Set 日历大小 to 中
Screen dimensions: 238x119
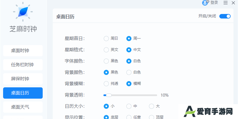coord(129,106)
